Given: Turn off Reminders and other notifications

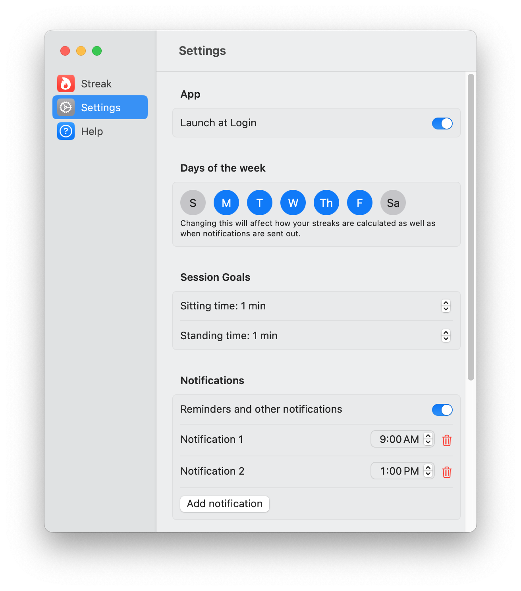Looking at the screenshot, I should [442, 410].
